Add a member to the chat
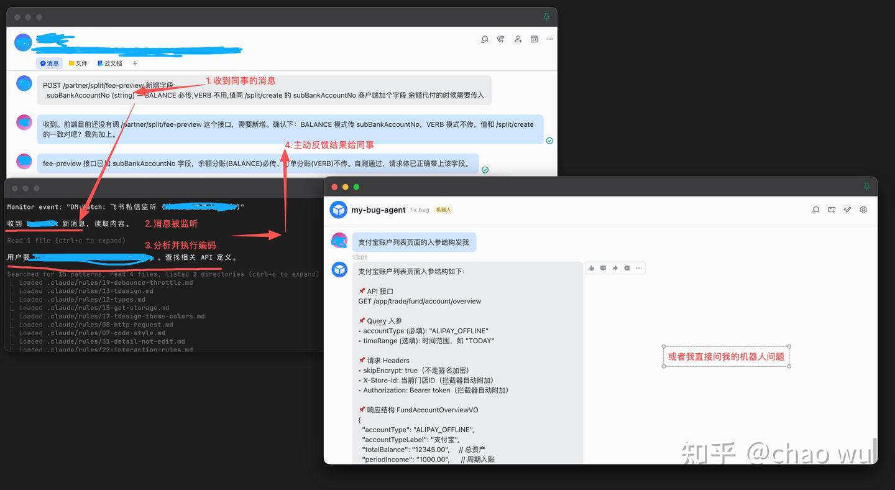Viewport: 895px width, 490px height. pos(518,39)
